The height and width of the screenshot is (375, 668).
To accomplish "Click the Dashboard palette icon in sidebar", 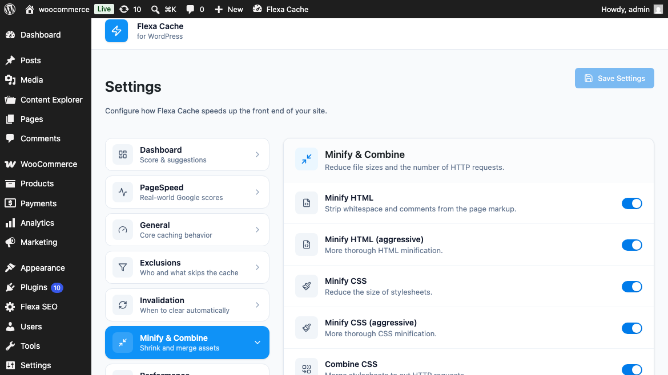I will pyautogui.click(x=10, y=35).
